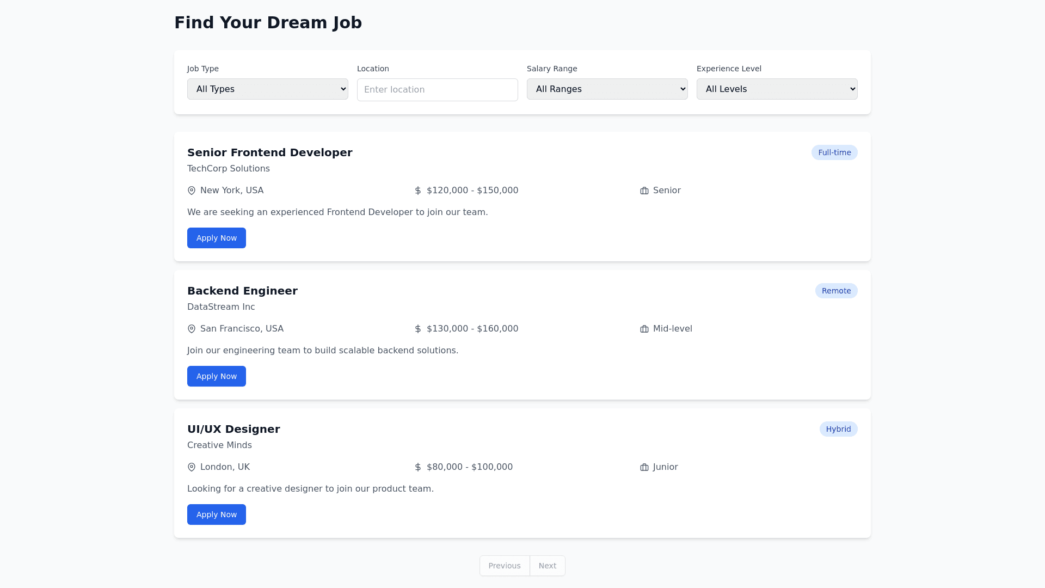Image resolution: width=1045 pixels, height=588 pixels.
Task: Focus the Enter location input field
Action: 437,90
